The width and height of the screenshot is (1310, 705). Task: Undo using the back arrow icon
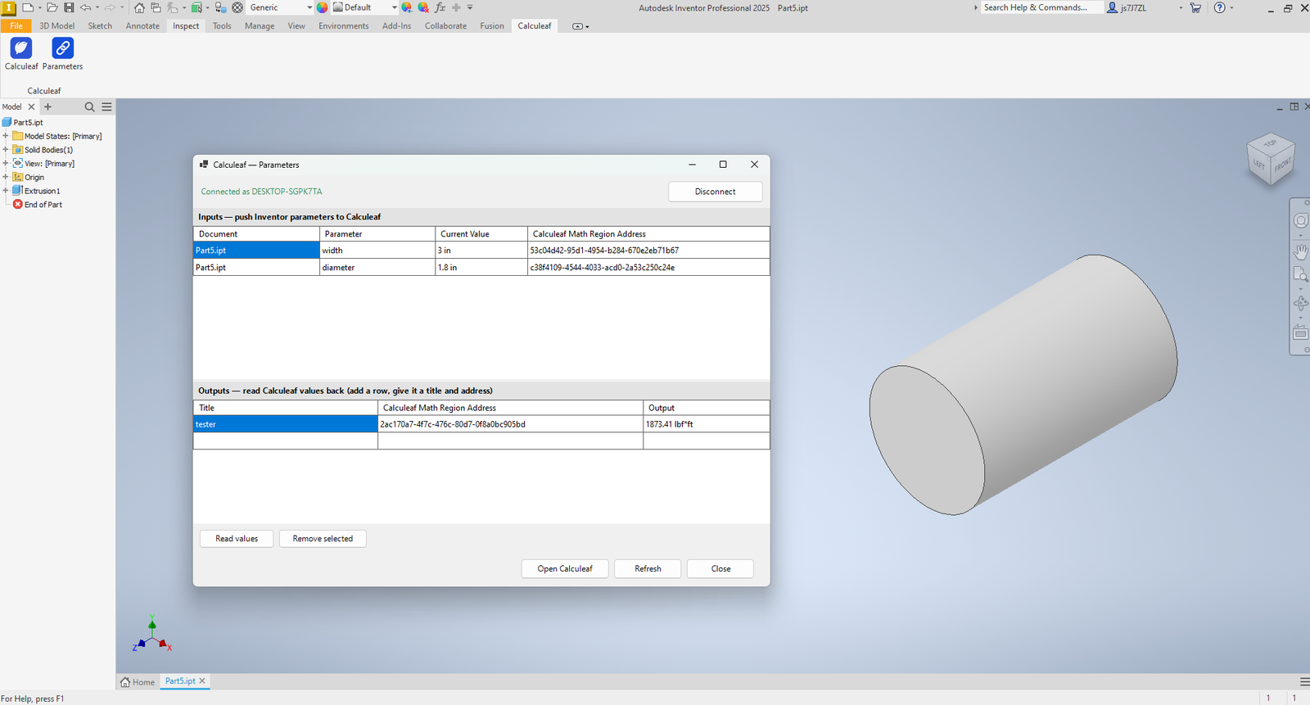[x=85, y=7]
